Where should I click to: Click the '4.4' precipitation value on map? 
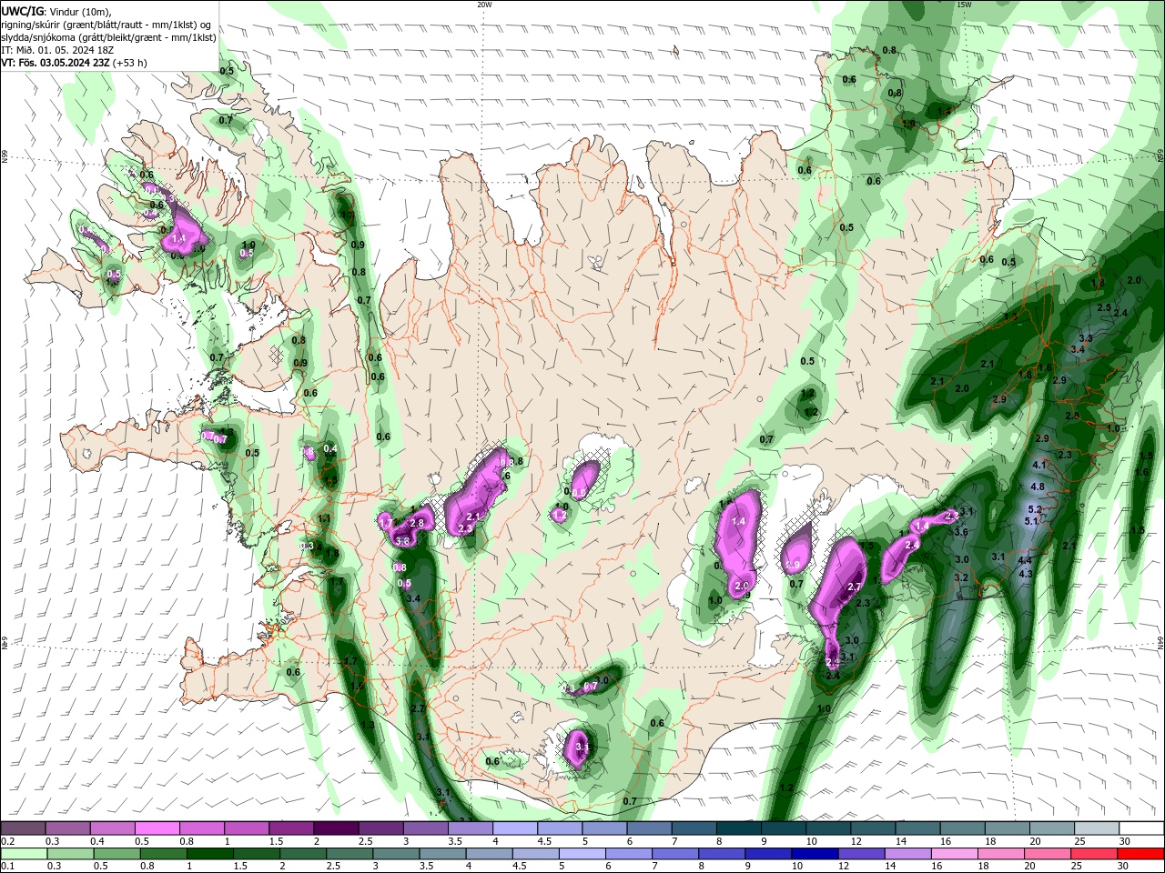click(1025, 562)
